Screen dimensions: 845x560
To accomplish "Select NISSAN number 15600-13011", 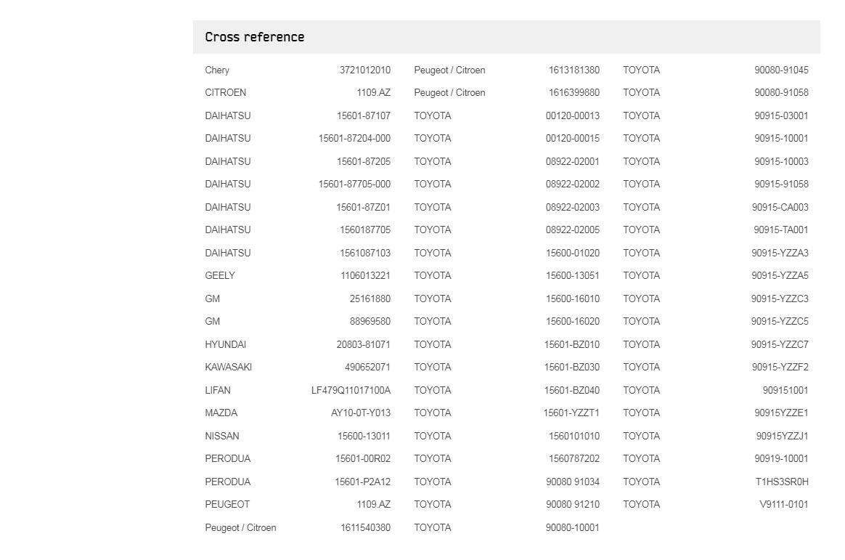I will click(364, 437).
